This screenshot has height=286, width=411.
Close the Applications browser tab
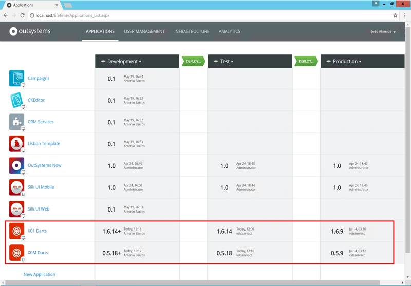point(57,5)
